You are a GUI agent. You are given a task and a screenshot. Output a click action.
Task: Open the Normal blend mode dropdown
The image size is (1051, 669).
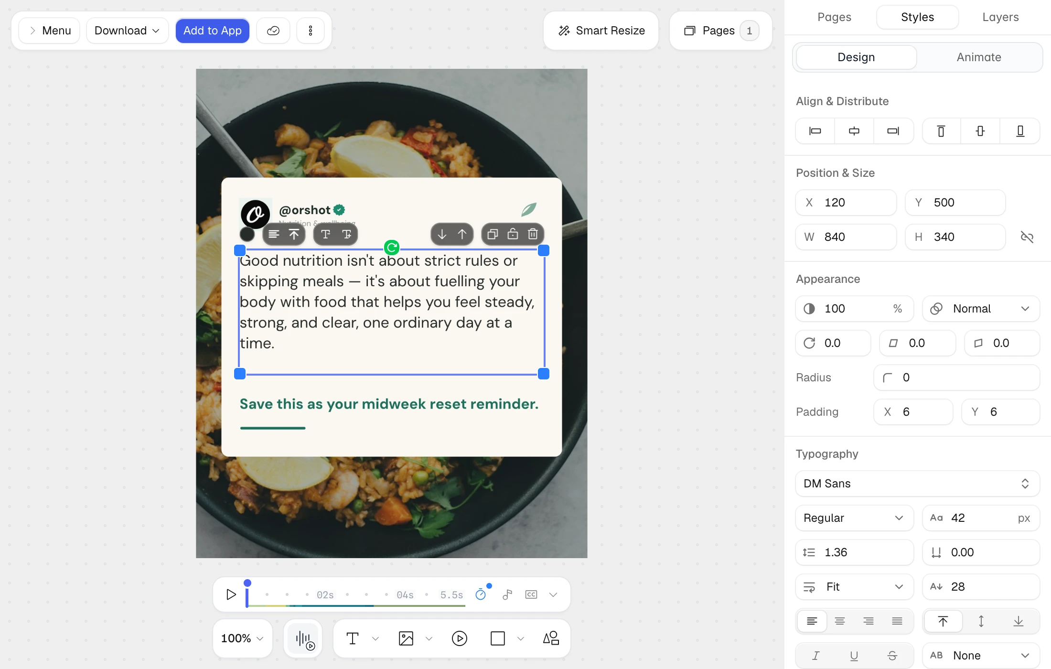(981, 309)
